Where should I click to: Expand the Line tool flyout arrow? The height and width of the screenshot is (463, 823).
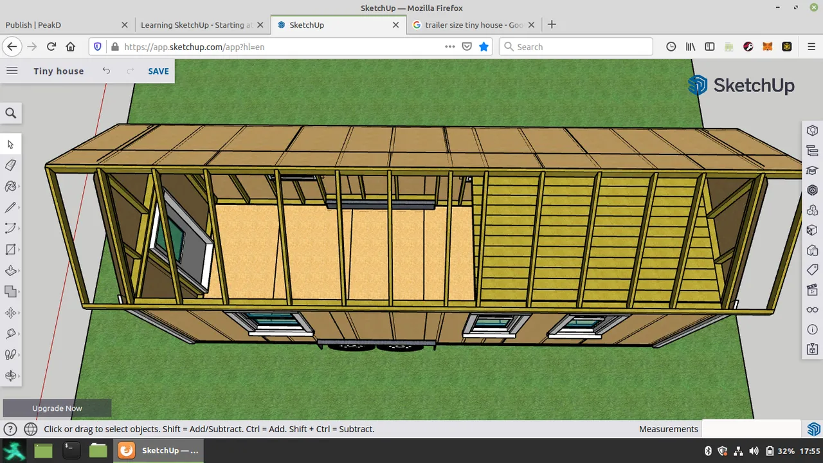click(20, 208)
